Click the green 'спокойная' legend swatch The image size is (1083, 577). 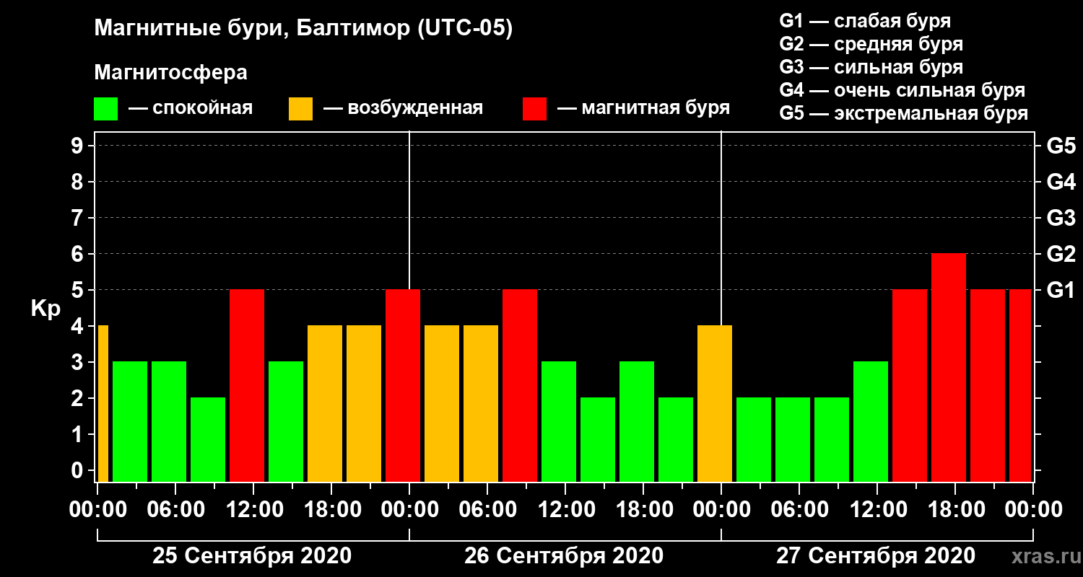[x=106, y=109]
